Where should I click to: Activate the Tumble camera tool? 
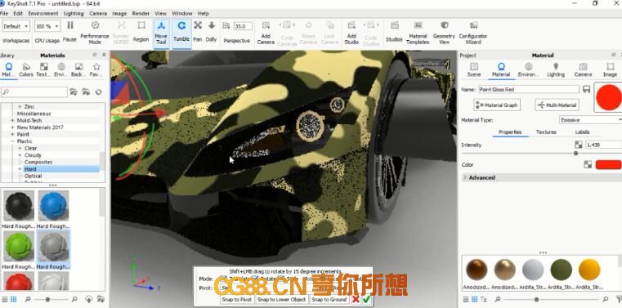(181, 26)
